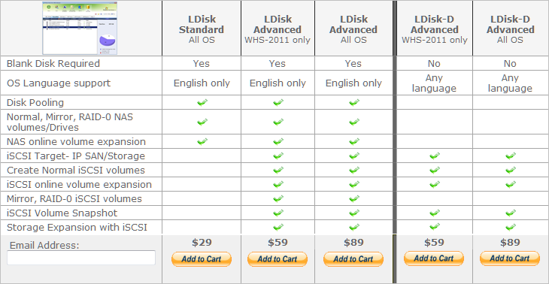Screen dimensions: 549x284
Task: Add LDisk-D Advanced All OS $89 to cart
Action: click(x=510, y=258)
